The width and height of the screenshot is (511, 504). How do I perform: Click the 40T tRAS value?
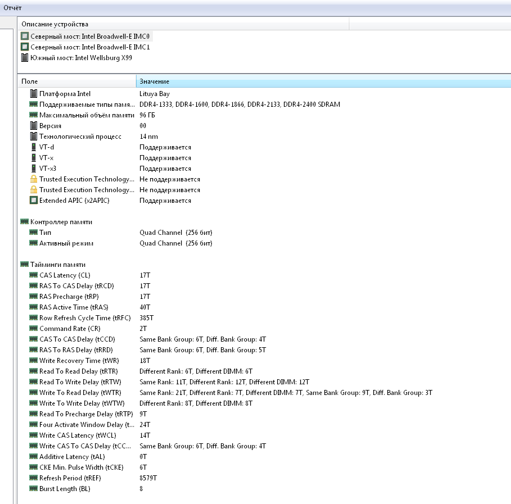pos(144,307)
